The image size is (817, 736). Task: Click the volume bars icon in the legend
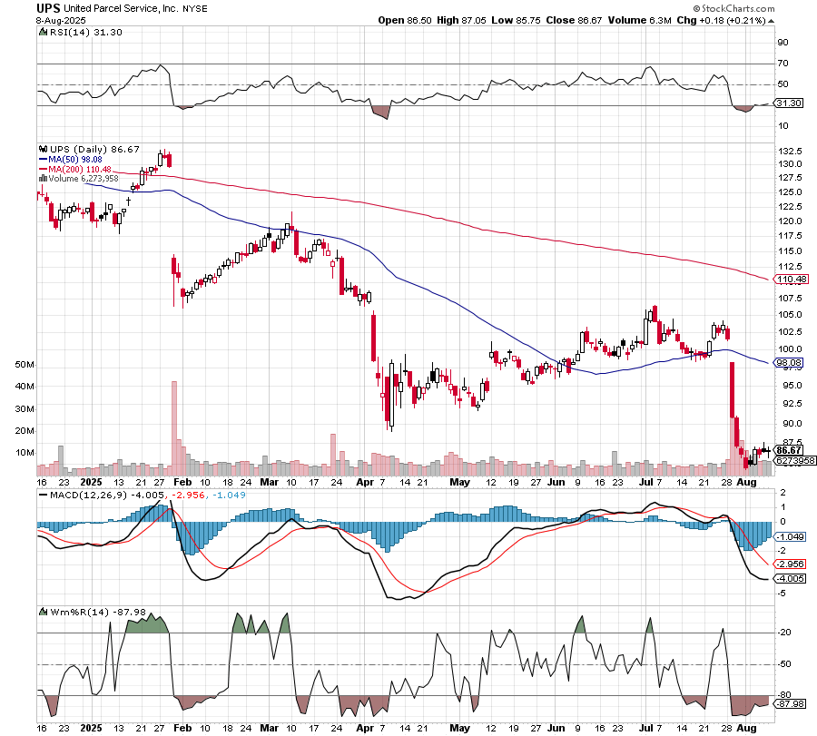click(x=43, y=179)
